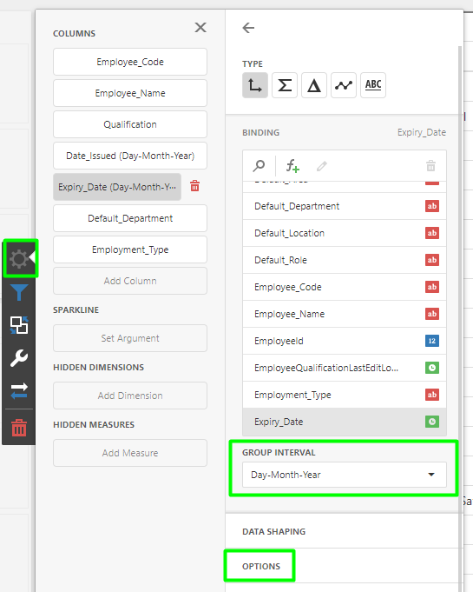Open the wrench options menu
The height and width of the screenshot is (592, 473).
19,358
